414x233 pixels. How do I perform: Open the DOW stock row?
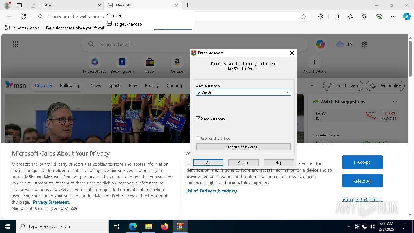tap(356, 116)
